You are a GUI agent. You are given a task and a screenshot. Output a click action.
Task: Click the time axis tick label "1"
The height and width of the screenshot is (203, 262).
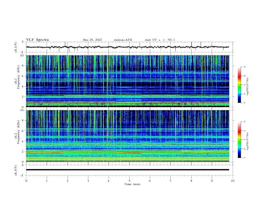[47, 181]
